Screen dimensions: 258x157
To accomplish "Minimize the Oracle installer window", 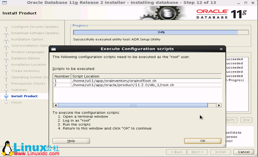I will pyautogui.click(x=239, y=3).
